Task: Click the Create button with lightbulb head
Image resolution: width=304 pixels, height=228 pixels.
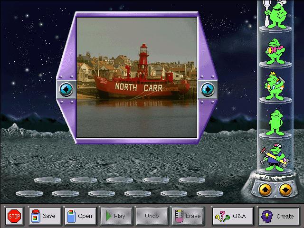Action: (279, 216)
